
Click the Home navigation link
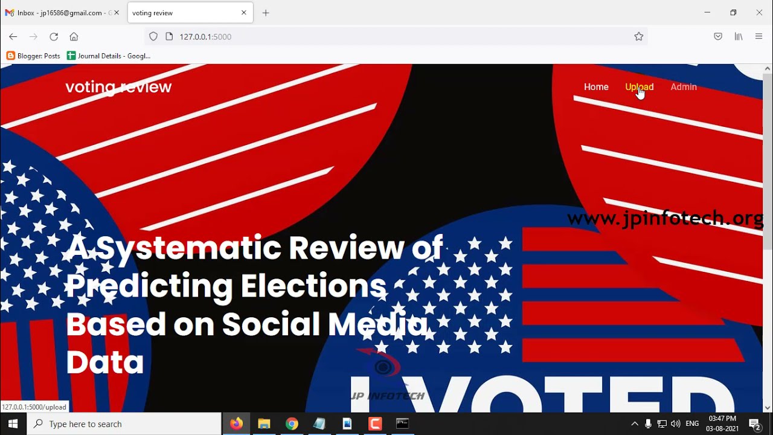click(596, 87)
